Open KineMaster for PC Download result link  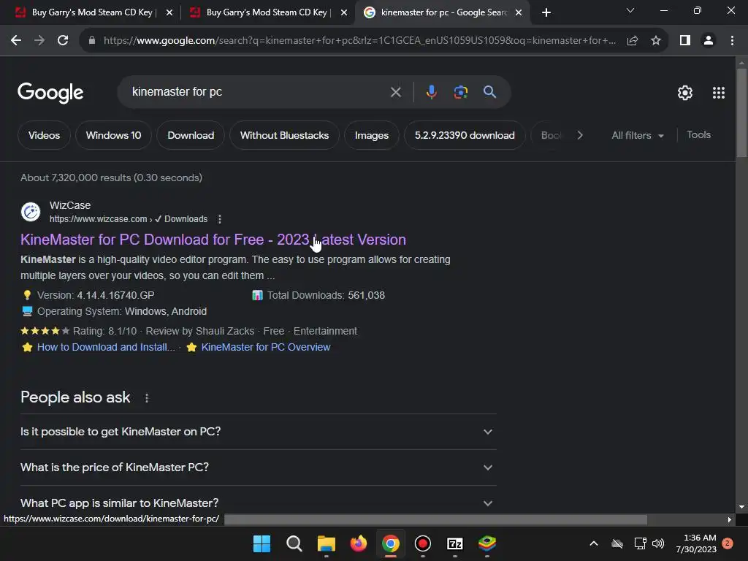pos(213,240)
